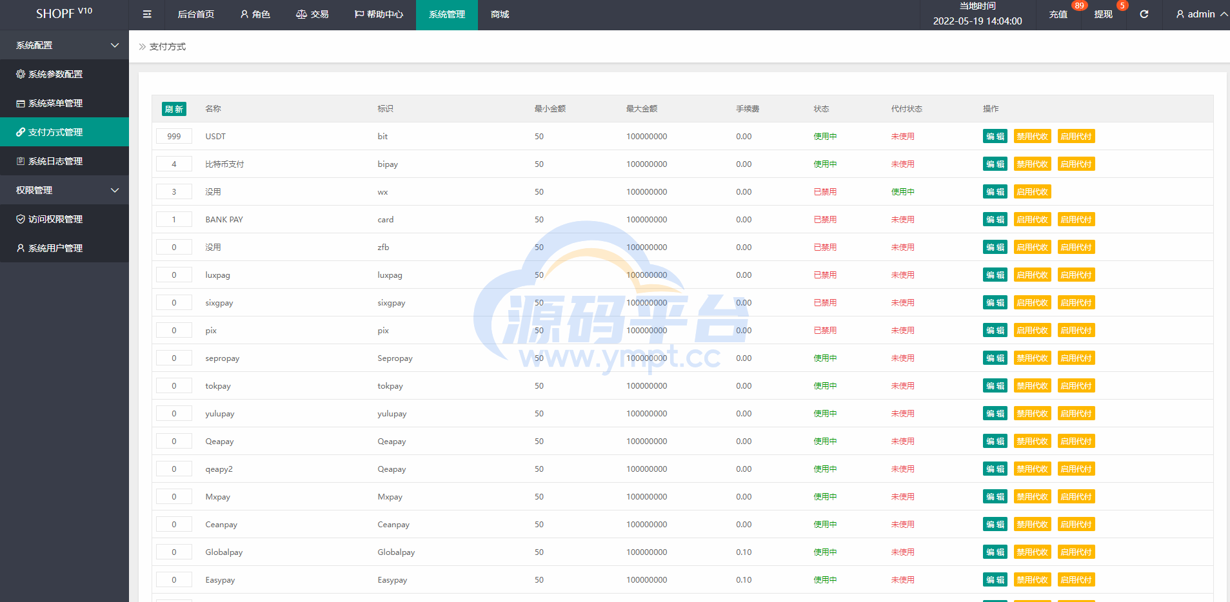This screenshot has height=602, width=1230.
Task: Click 启用代付 for Easypay row
Action: pyautogui.click(x=1076, y=579)
